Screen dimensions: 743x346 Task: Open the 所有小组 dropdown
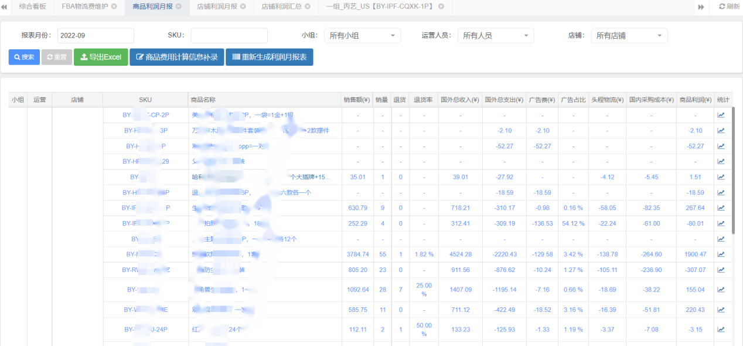click(362, 35)
